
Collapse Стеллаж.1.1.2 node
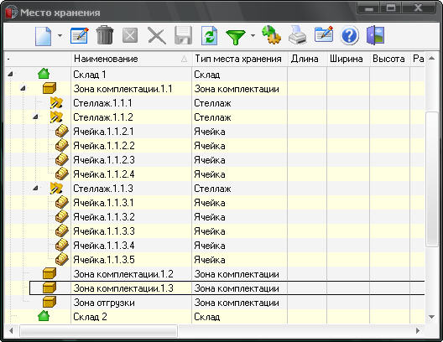pos(35,117)
